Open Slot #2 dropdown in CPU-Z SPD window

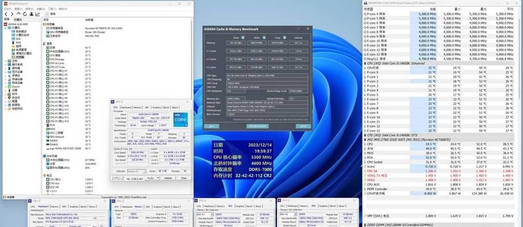point(288,215)
